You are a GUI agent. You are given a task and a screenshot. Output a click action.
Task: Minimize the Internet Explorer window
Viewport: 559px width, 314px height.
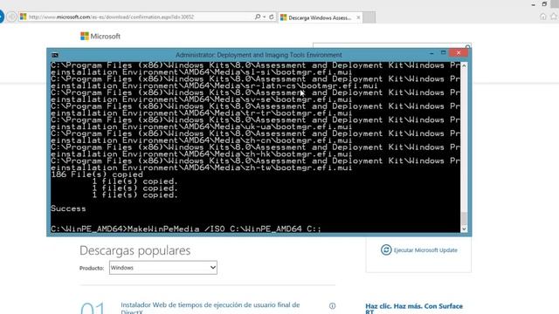(534, 4)
